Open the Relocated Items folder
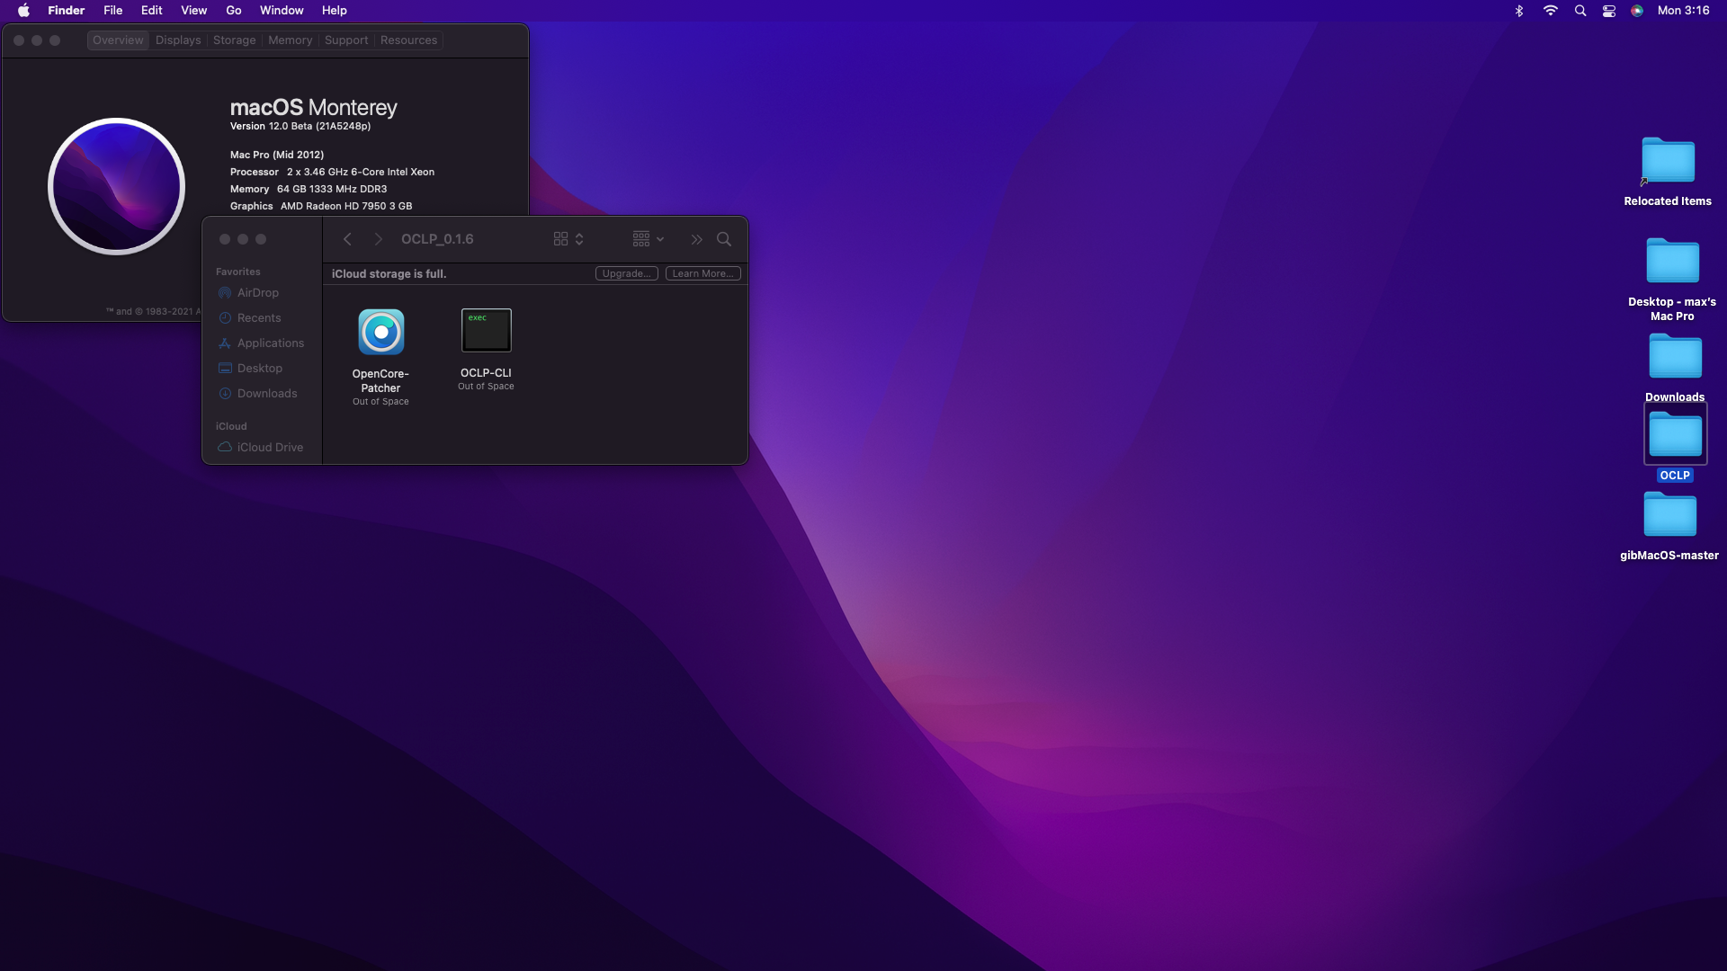Viewport: 1727px width, 971px height. 1668,162
